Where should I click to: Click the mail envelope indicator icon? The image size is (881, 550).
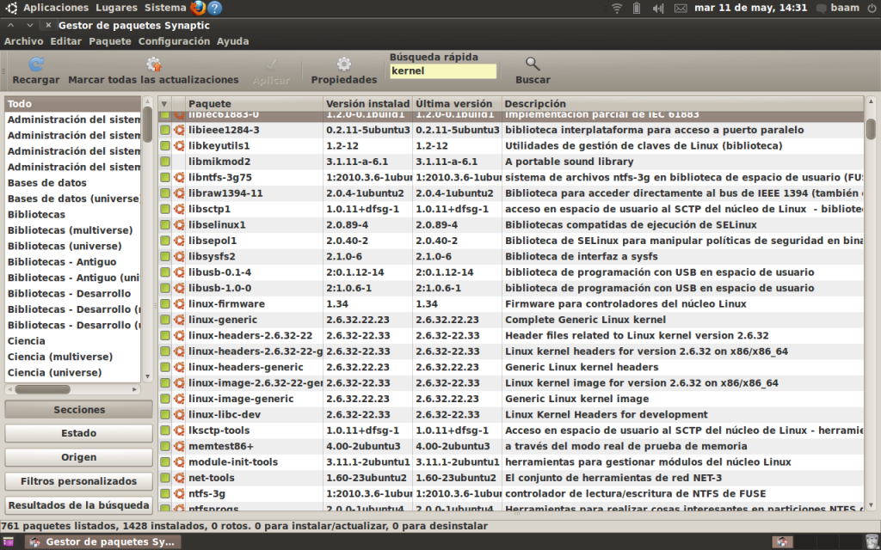[681, 9]
